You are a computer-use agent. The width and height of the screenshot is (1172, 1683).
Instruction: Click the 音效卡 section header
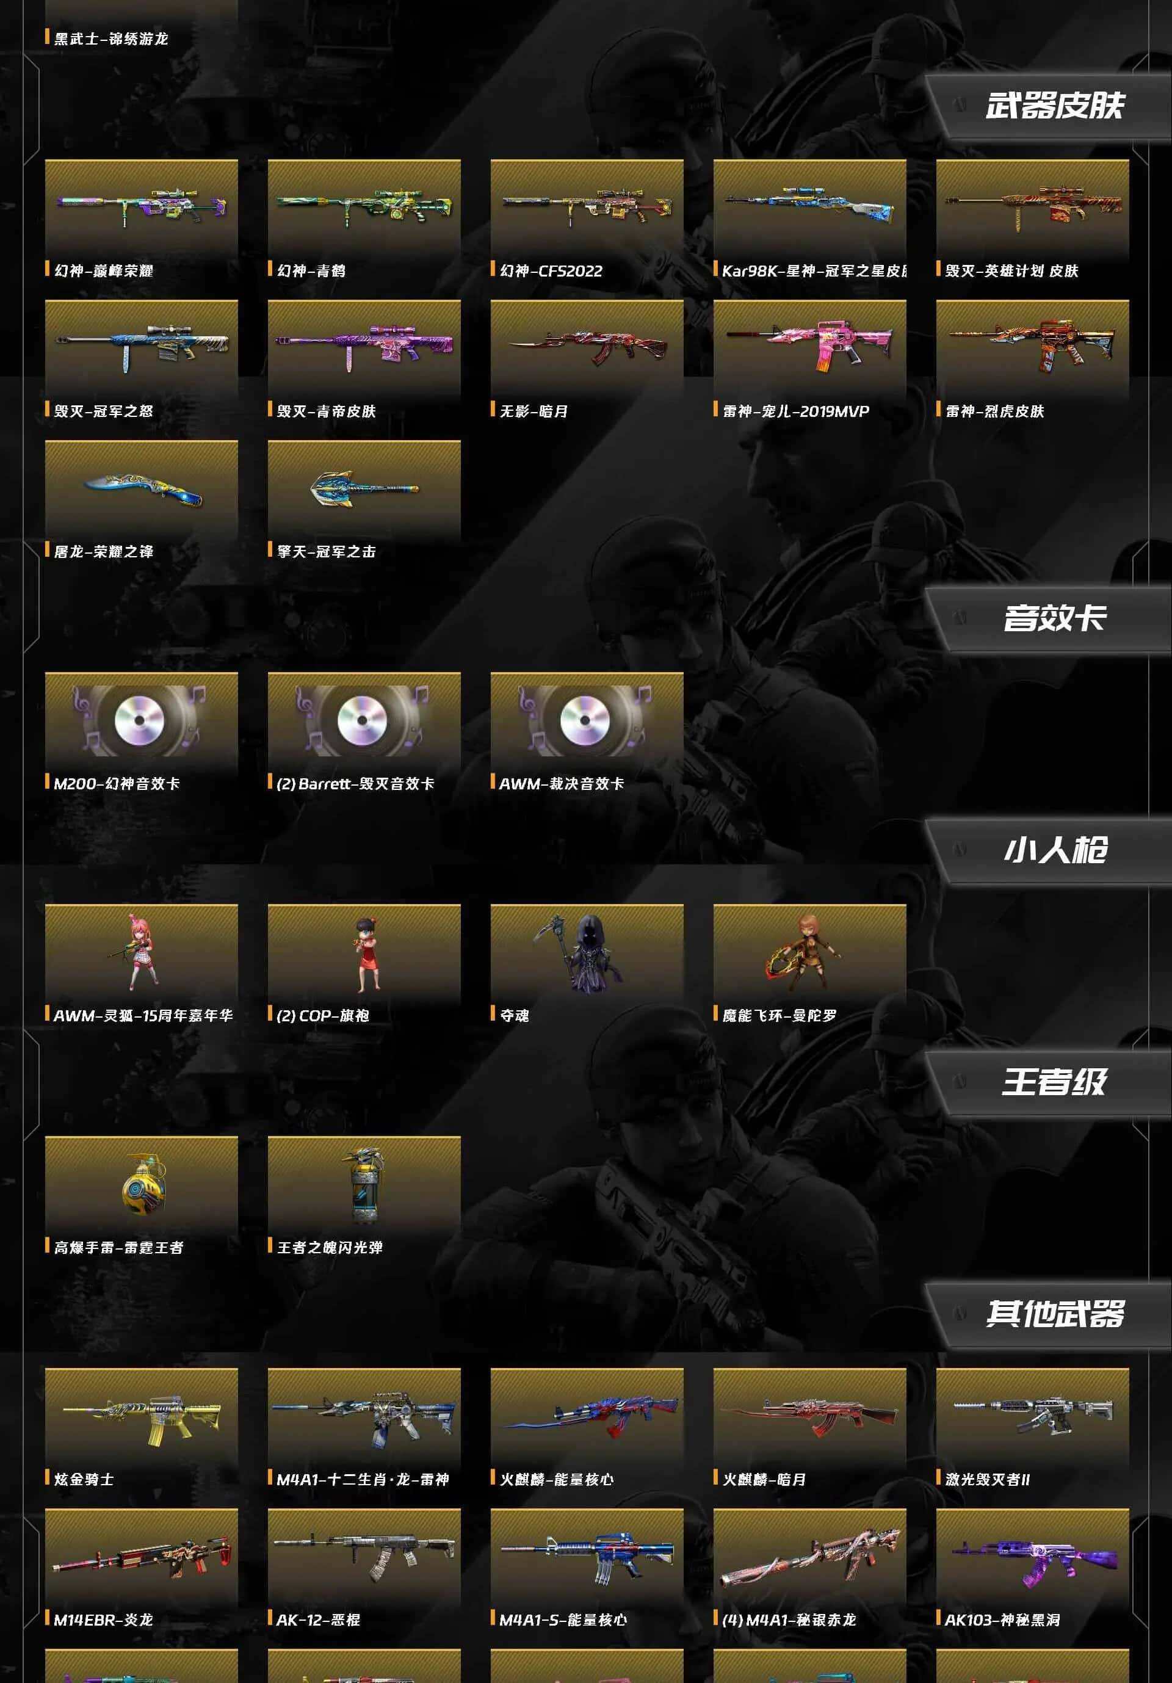point(1054,618)
